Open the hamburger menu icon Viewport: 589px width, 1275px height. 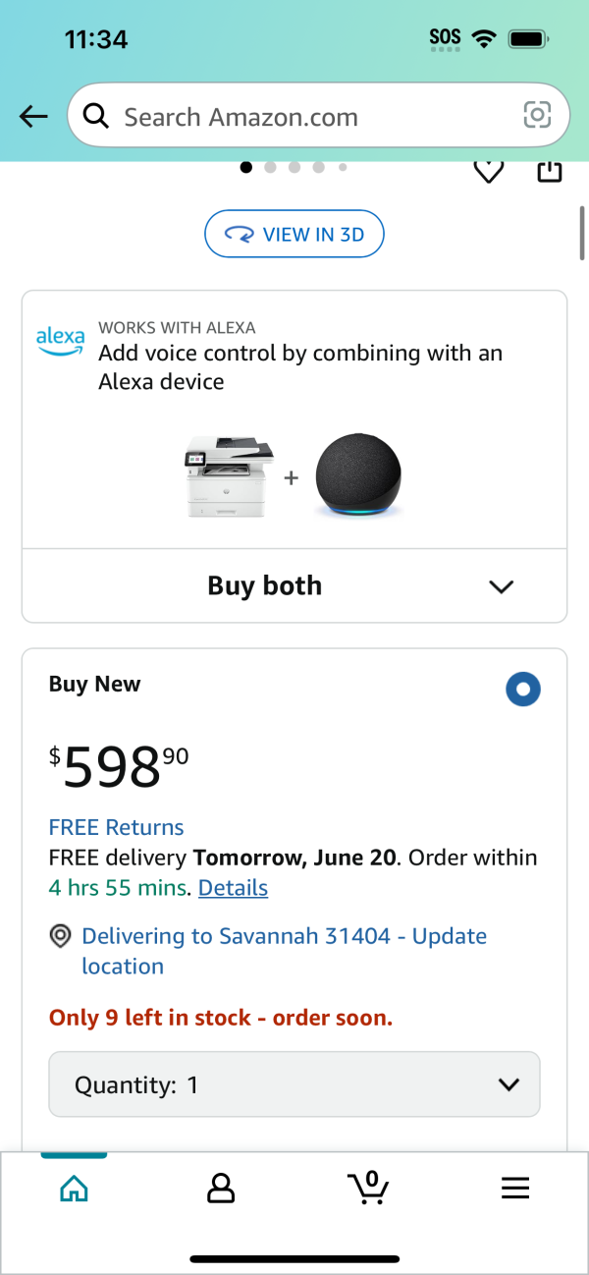pos(515,1189)
